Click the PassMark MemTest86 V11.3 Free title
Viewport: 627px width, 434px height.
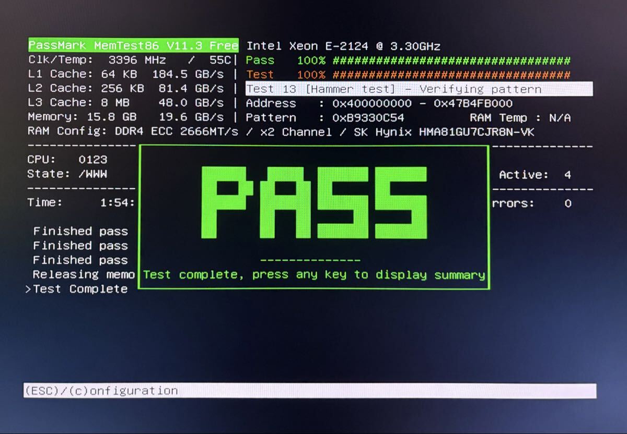click(x=133, y=45)
